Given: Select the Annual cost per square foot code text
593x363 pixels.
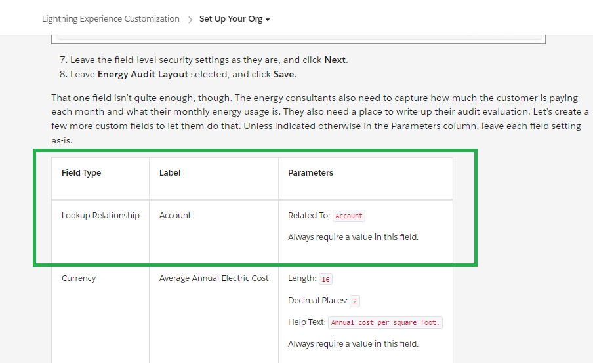Looking at the screenshot, I should (386, 322).
